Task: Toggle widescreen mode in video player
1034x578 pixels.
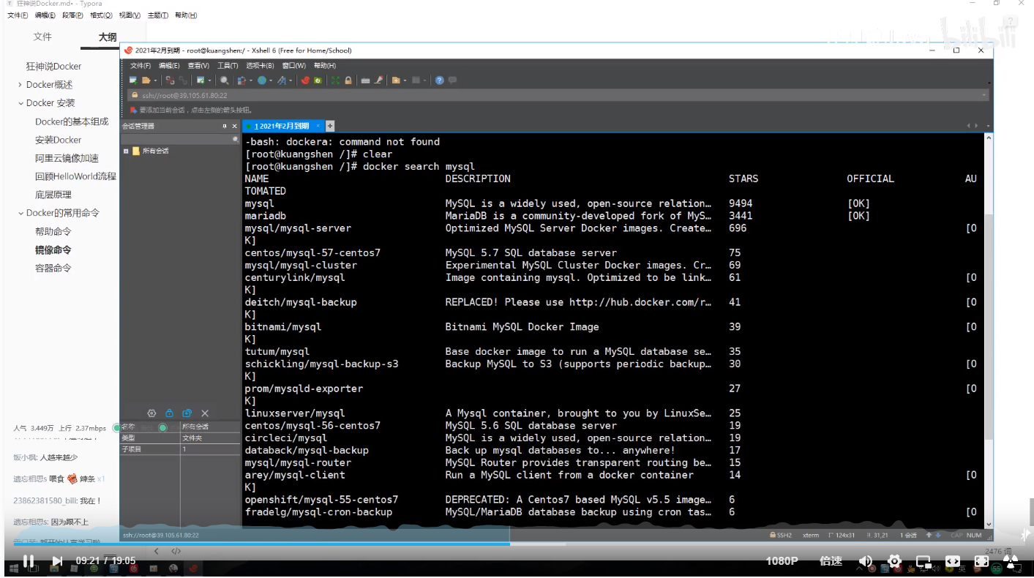Action: 953,561
